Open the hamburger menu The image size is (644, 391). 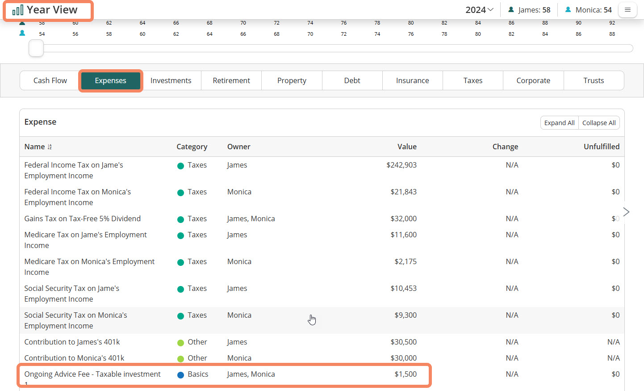tap(627, 10)
